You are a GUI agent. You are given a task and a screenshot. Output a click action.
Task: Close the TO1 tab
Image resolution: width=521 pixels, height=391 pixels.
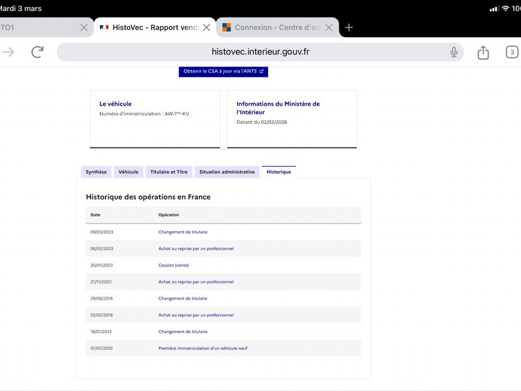pos(84,27)
